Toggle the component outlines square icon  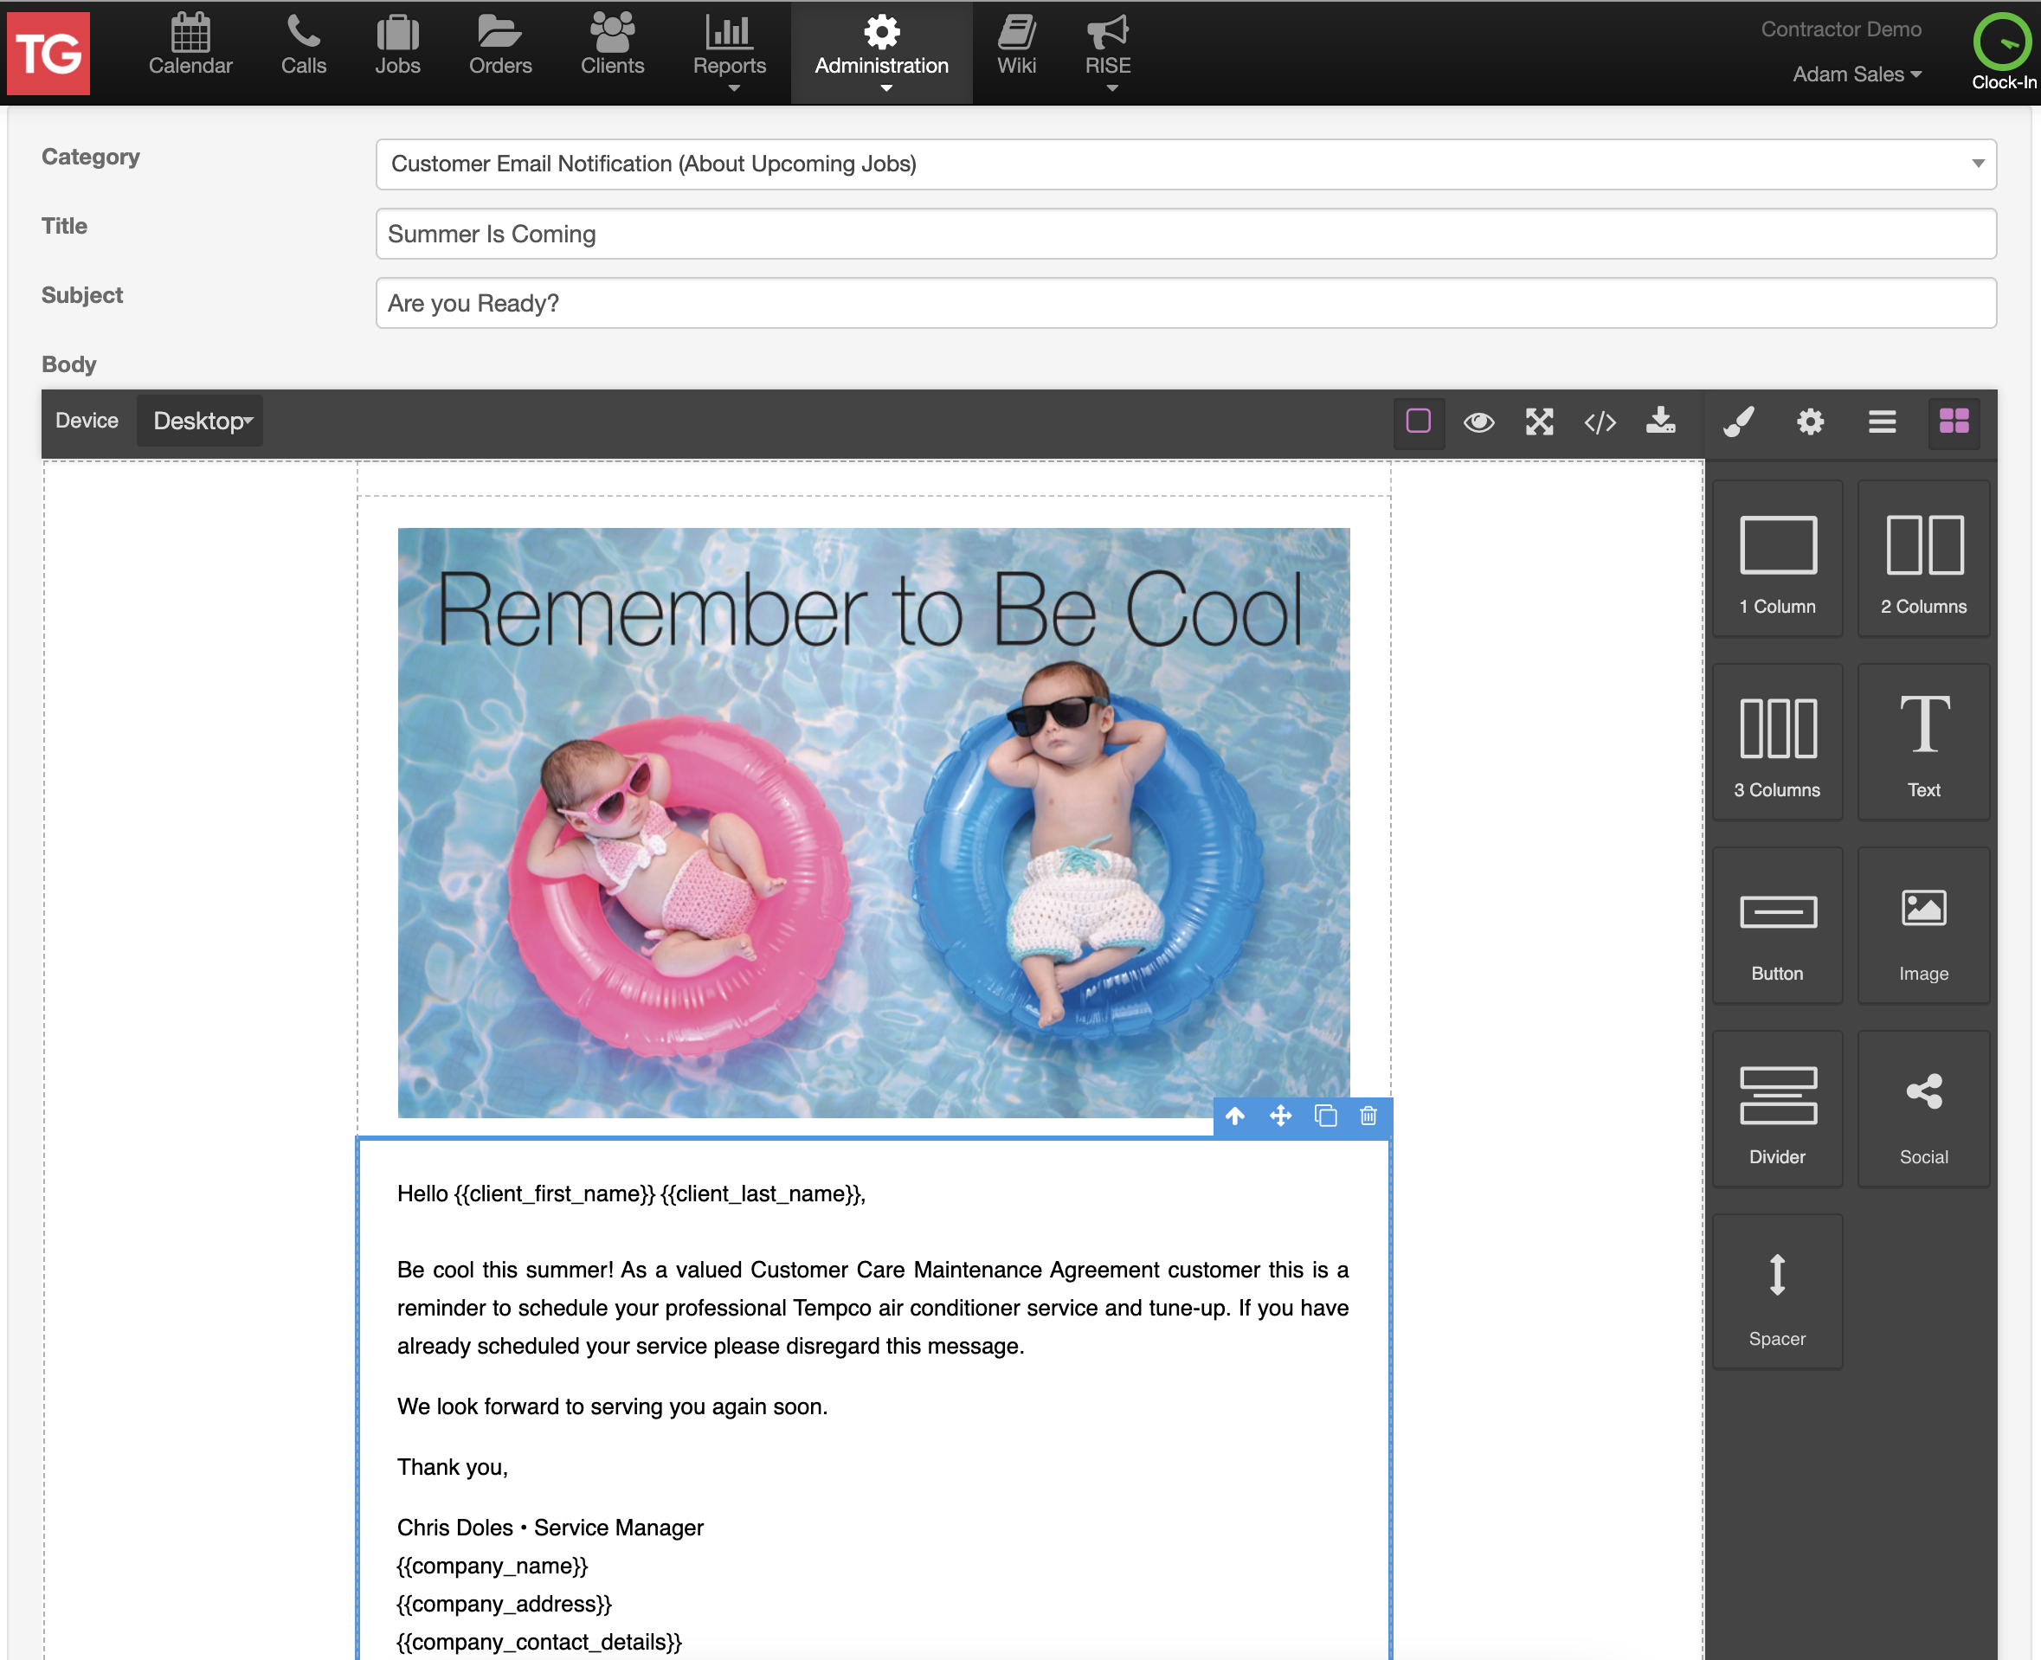pyautogui.click(x=1418, y=421)
